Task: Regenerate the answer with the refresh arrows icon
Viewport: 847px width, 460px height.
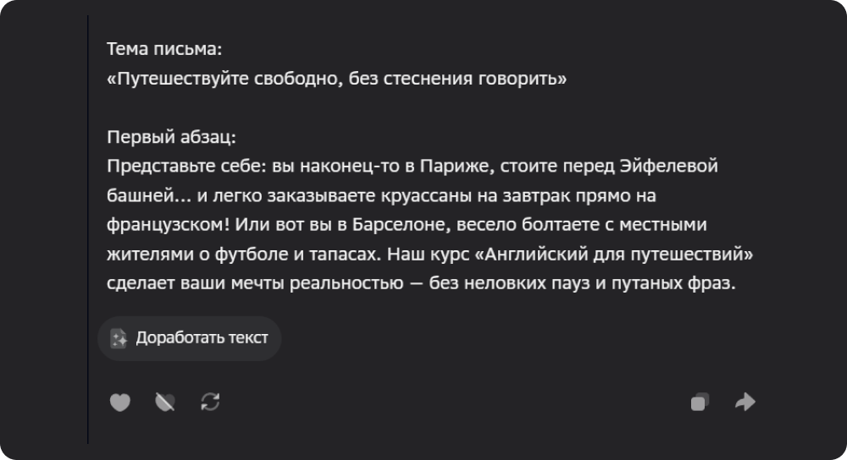Action: point(210,402)
